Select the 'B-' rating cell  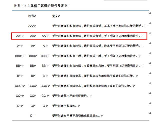pos(44,76)
